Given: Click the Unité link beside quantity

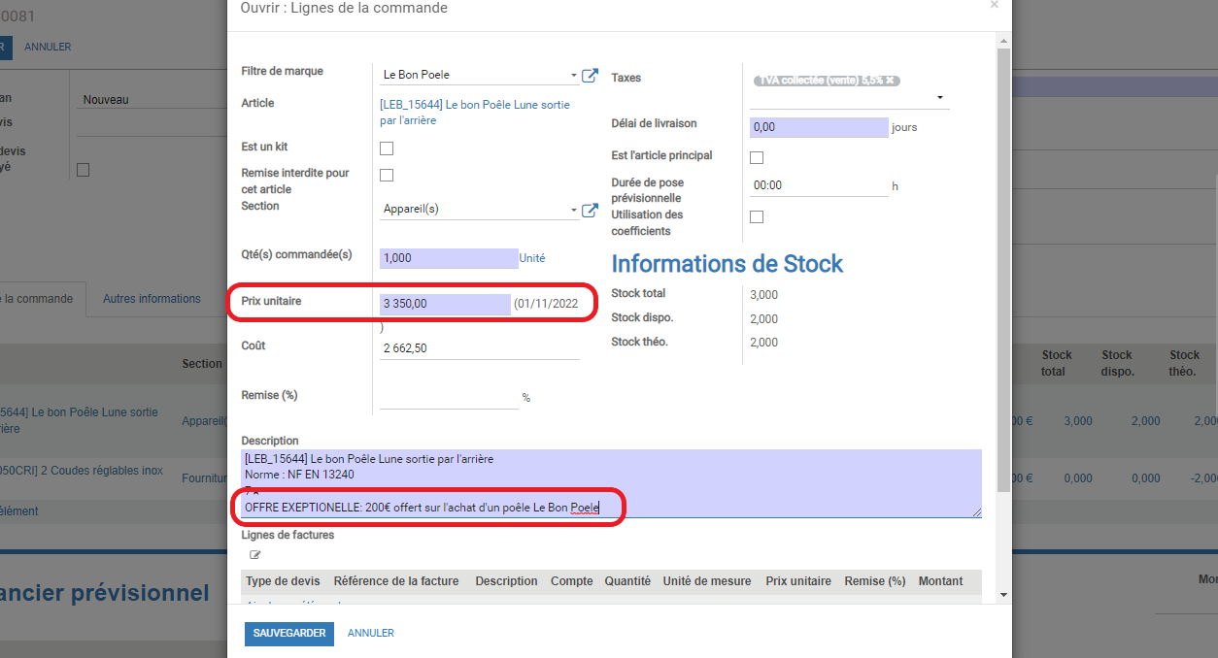Looking at the screenshot, I should (x=532, y=258).
